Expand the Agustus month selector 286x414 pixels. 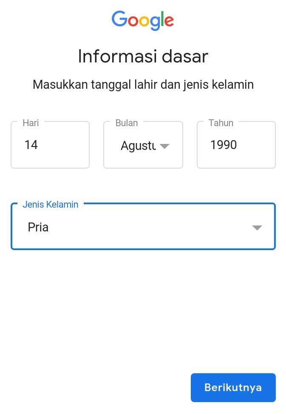[164, 146]
